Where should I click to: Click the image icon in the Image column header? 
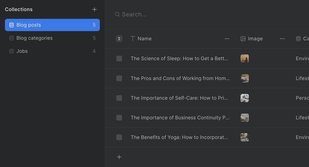coord(243,38)
